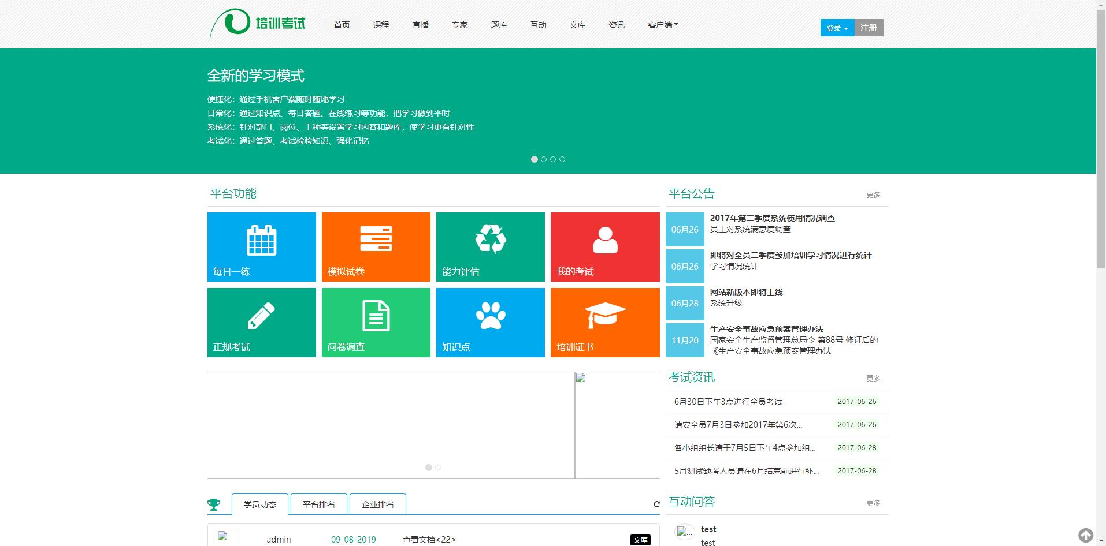The width and height of the screenshot is (1106, 546).
Task: Open the 问卷调查 document tile
Action: click(x=376, y=323)
